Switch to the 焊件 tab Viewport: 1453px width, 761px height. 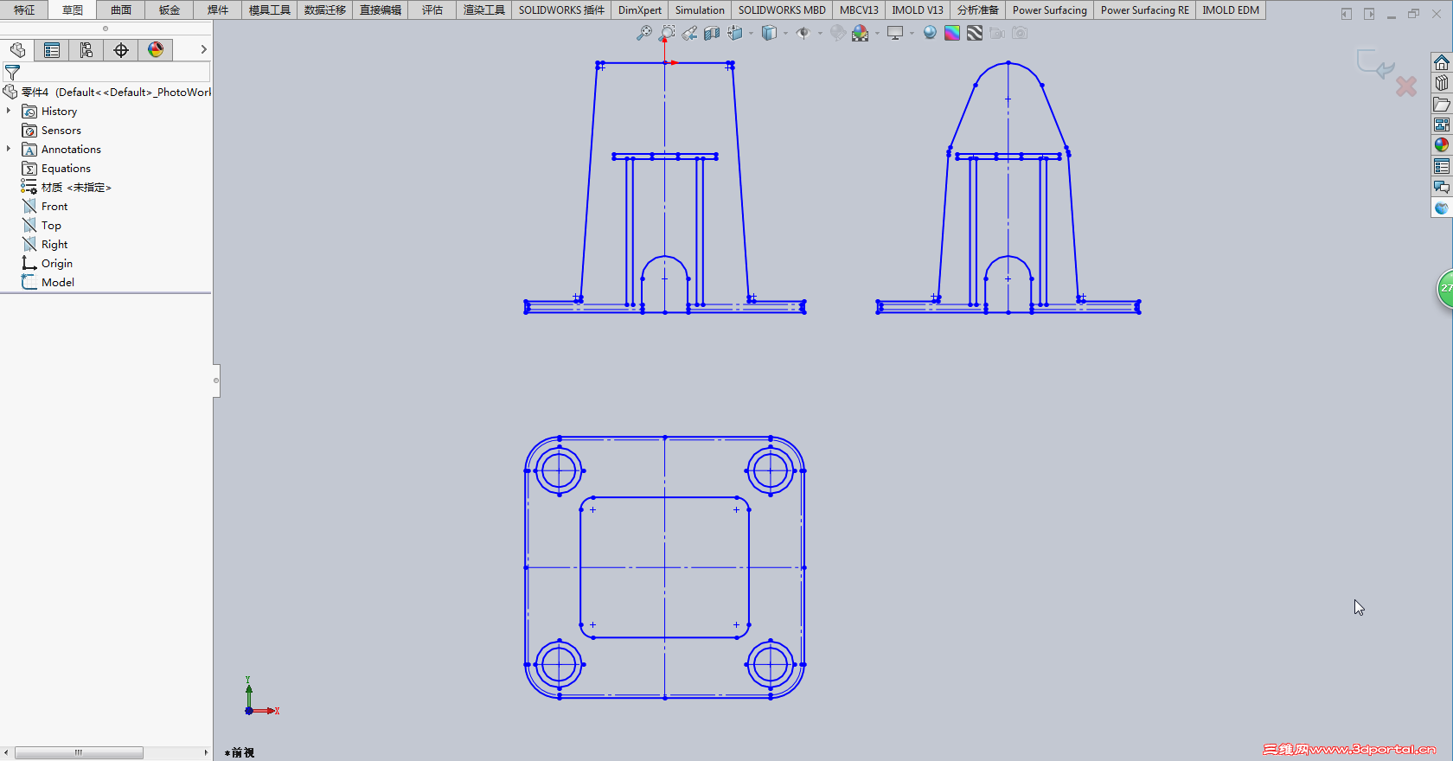[x=218, y=10]
